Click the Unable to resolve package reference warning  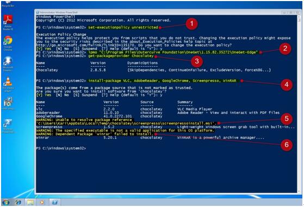point(84,120)
